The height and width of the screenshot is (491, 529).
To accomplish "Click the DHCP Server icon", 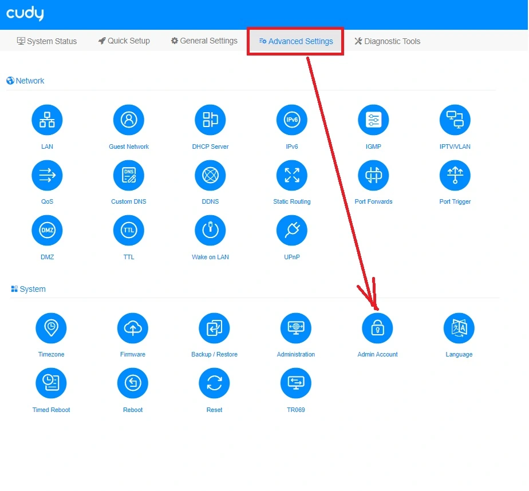I will click(x=210, y=120).
